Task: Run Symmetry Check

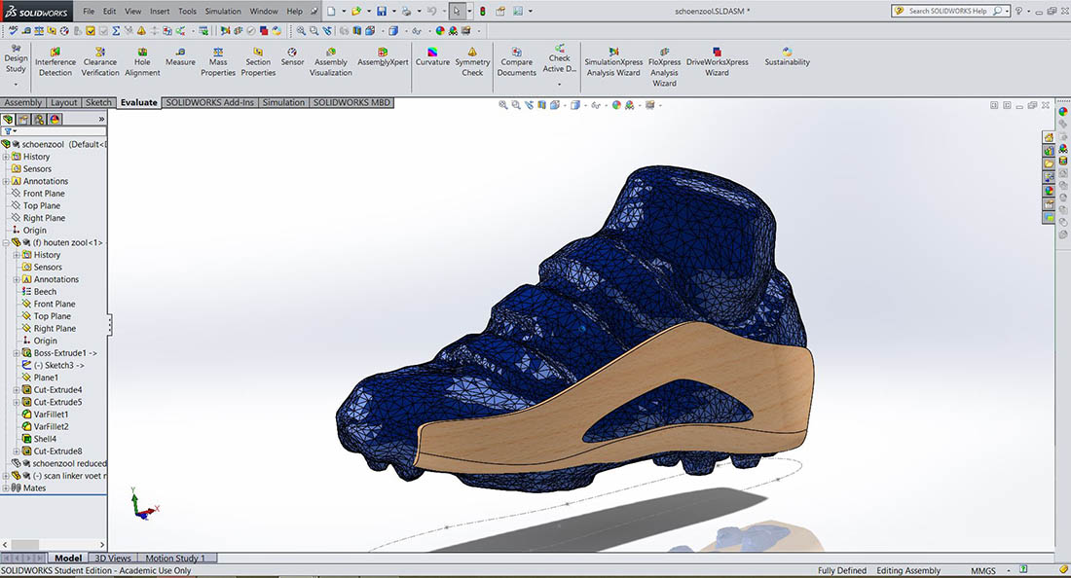Action: 472,62
